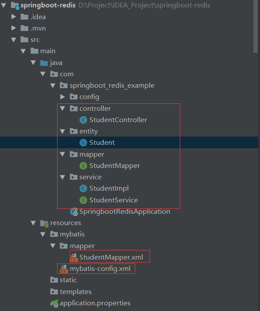Expand the config package arrow
The image size is (260, 311).
pyautogui.click(x=62, y=97)
